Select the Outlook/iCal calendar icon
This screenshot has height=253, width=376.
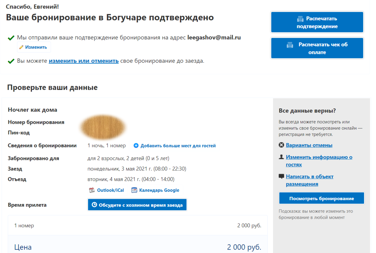[x=91, y=190]
